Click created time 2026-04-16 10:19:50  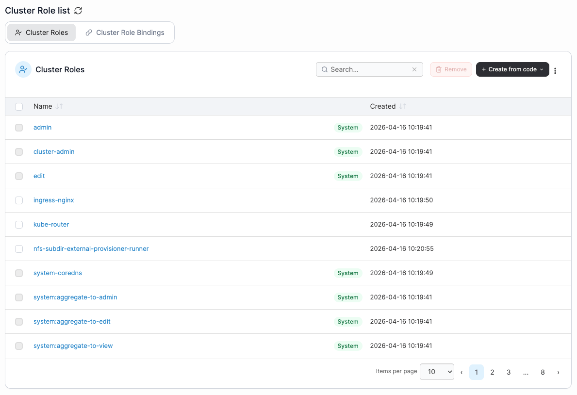[401, 200]
